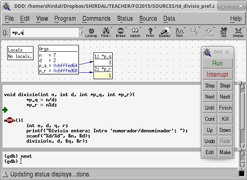Viewport: 247px width, 180px height.
Task: Set a breakpoint with Break icon
Action: 121,32
